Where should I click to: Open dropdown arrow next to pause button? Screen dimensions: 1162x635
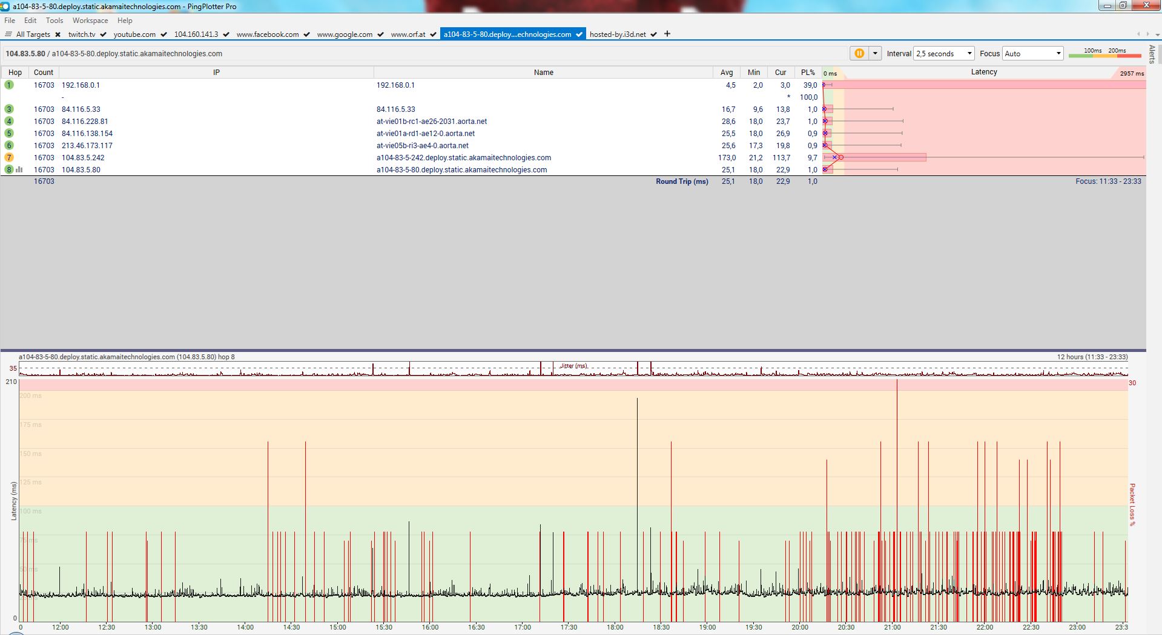pyautogui.click(x=875, y=53)
